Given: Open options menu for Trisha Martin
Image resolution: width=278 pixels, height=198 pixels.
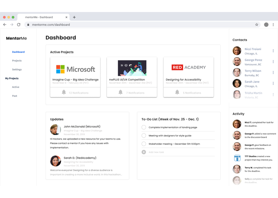Looking at the screenshot, I should pos(273,95).
